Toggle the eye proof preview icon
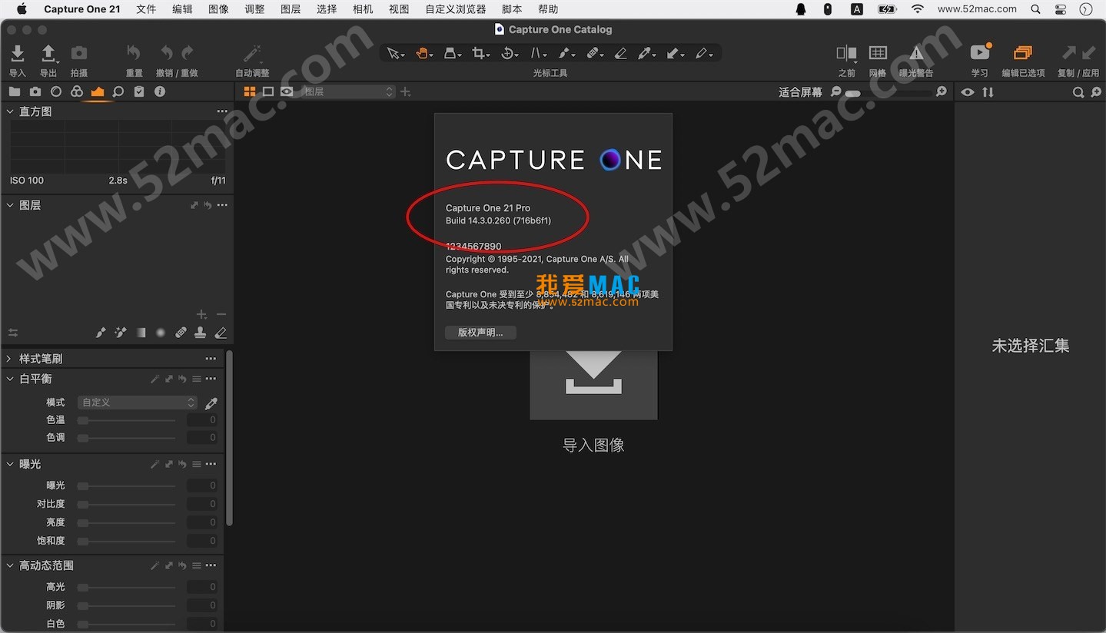 click(967, 91)
